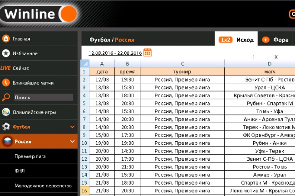295x196 pixels.
Task: Click match cell "Томь - Уфа"
Action: (x=260, y=111)
